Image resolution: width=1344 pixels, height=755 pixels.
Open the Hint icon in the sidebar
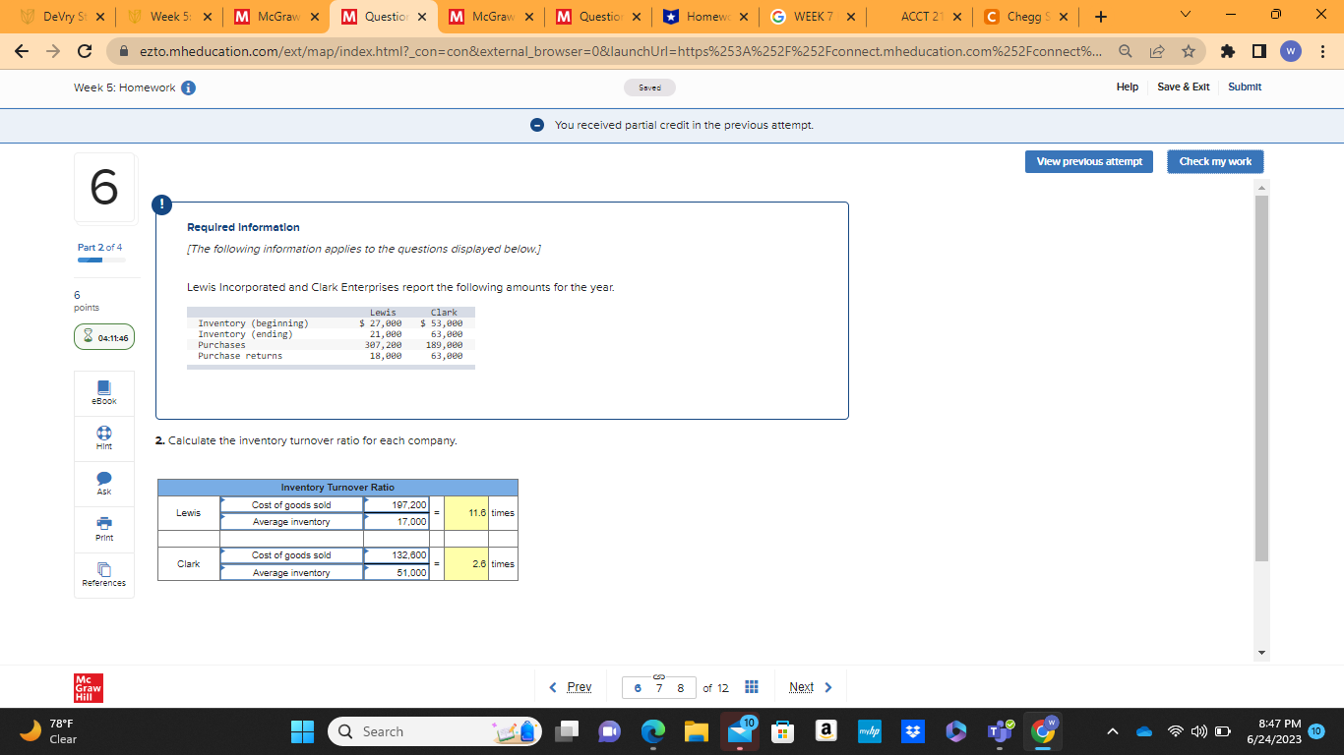[x=103, y=438]
